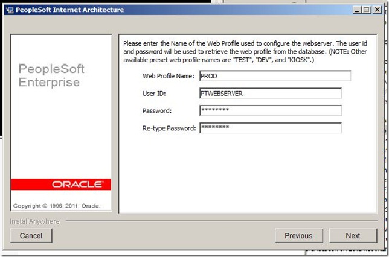Select the User ID input box
Screen dimensions: 389x257
270,94
